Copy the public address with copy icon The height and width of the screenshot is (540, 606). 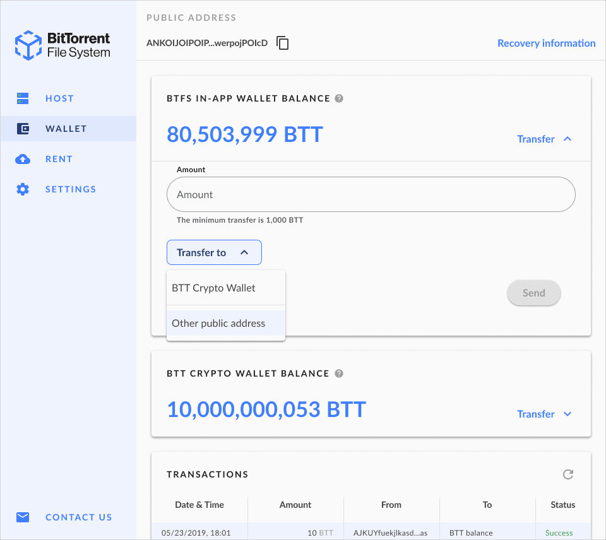tap(283, 43)
